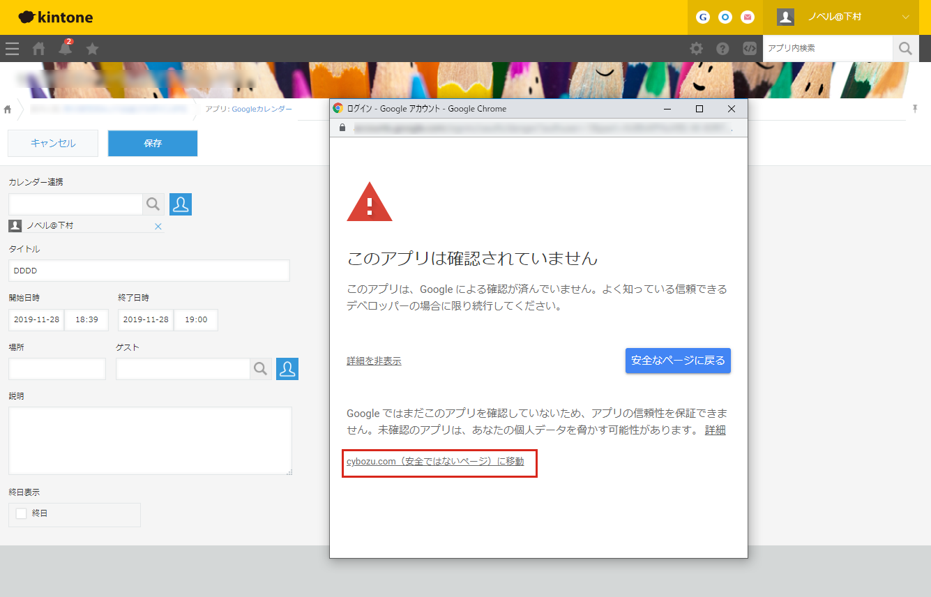This screenshot has width=931, height=597.
Task: Click the start time 18:39 field
Action: (x=86, y=319)
